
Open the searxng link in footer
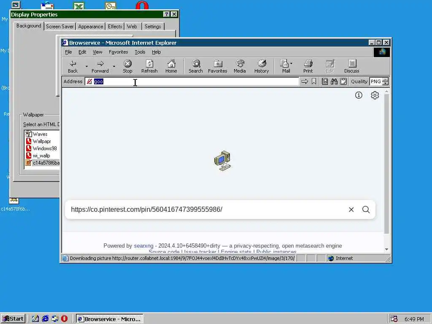143,246
